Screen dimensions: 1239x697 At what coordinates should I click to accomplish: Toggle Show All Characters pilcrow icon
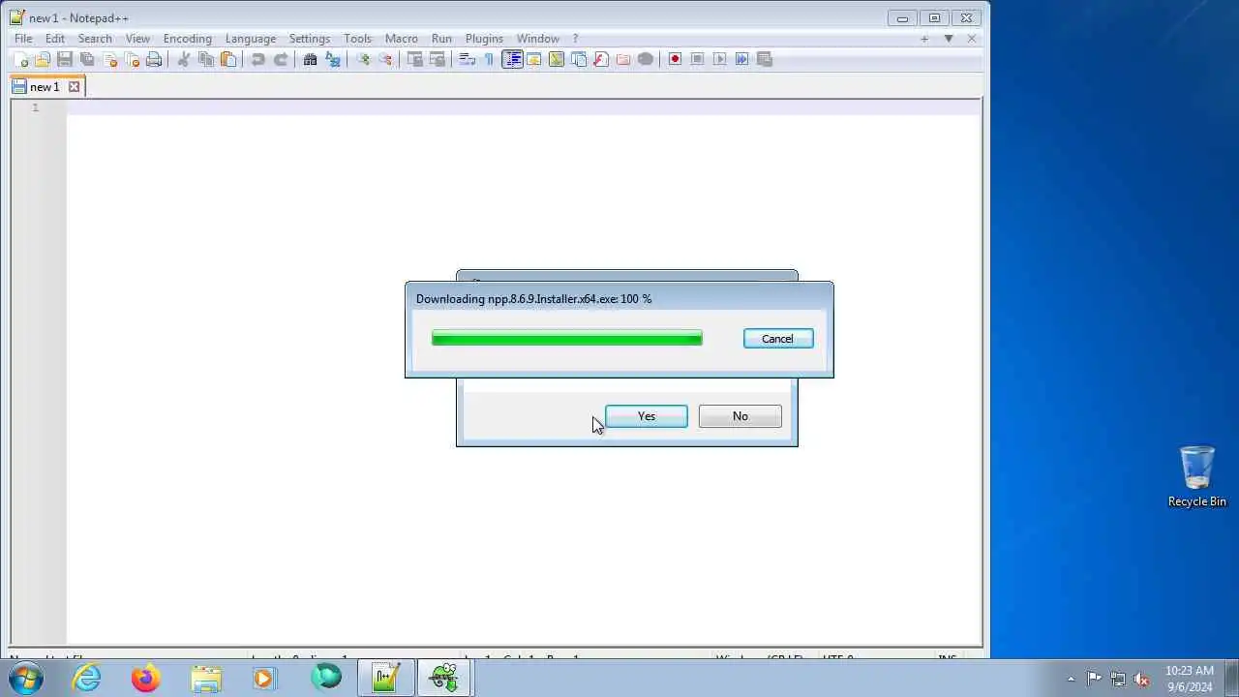[x=490, y=59]
